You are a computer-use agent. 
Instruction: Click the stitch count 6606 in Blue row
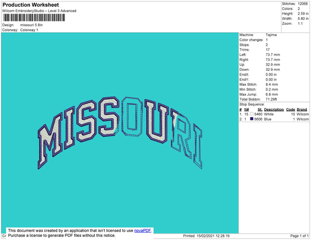click(258, 119)
